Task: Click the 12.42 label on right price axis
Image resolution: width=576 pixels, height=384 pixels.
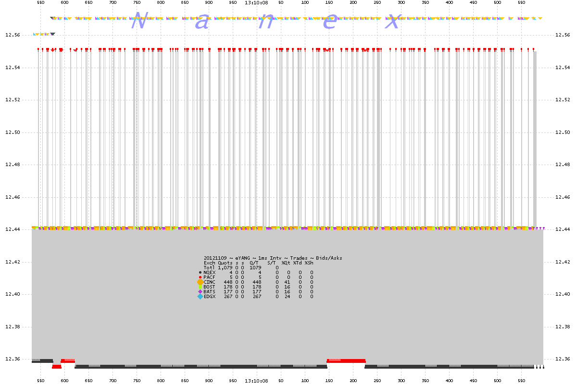Action: (x=563, y=262)
